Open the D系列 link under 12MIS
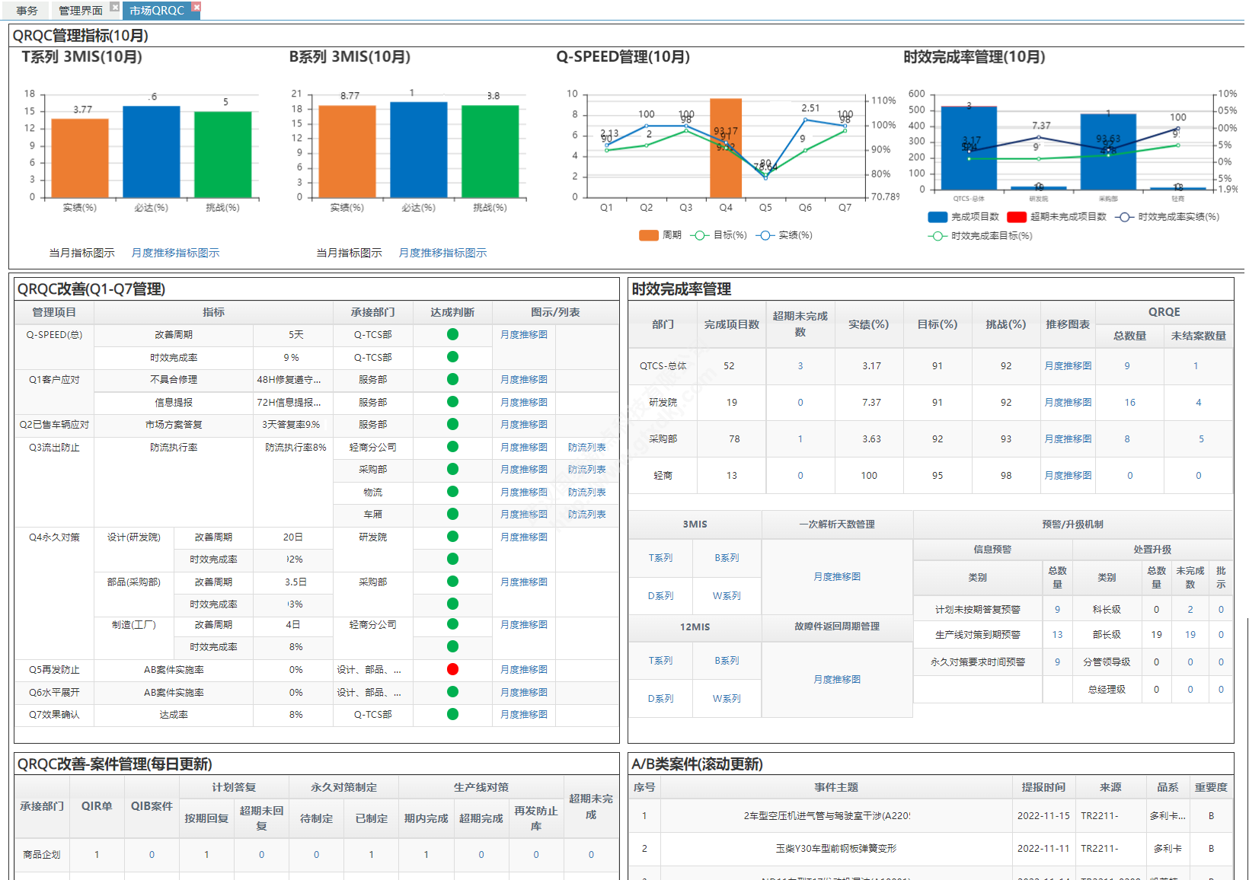This screenshot has width=1249, height=880. [660, 698]
